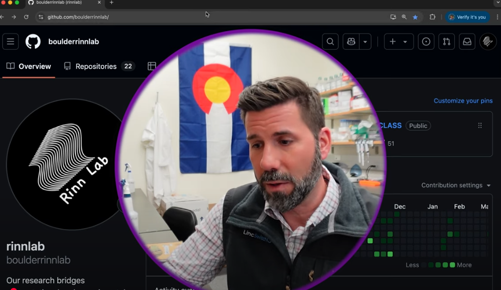Open the pinned CLASS repository link
The height and width of the screenshot is (290, 501).
click(390, 125)
